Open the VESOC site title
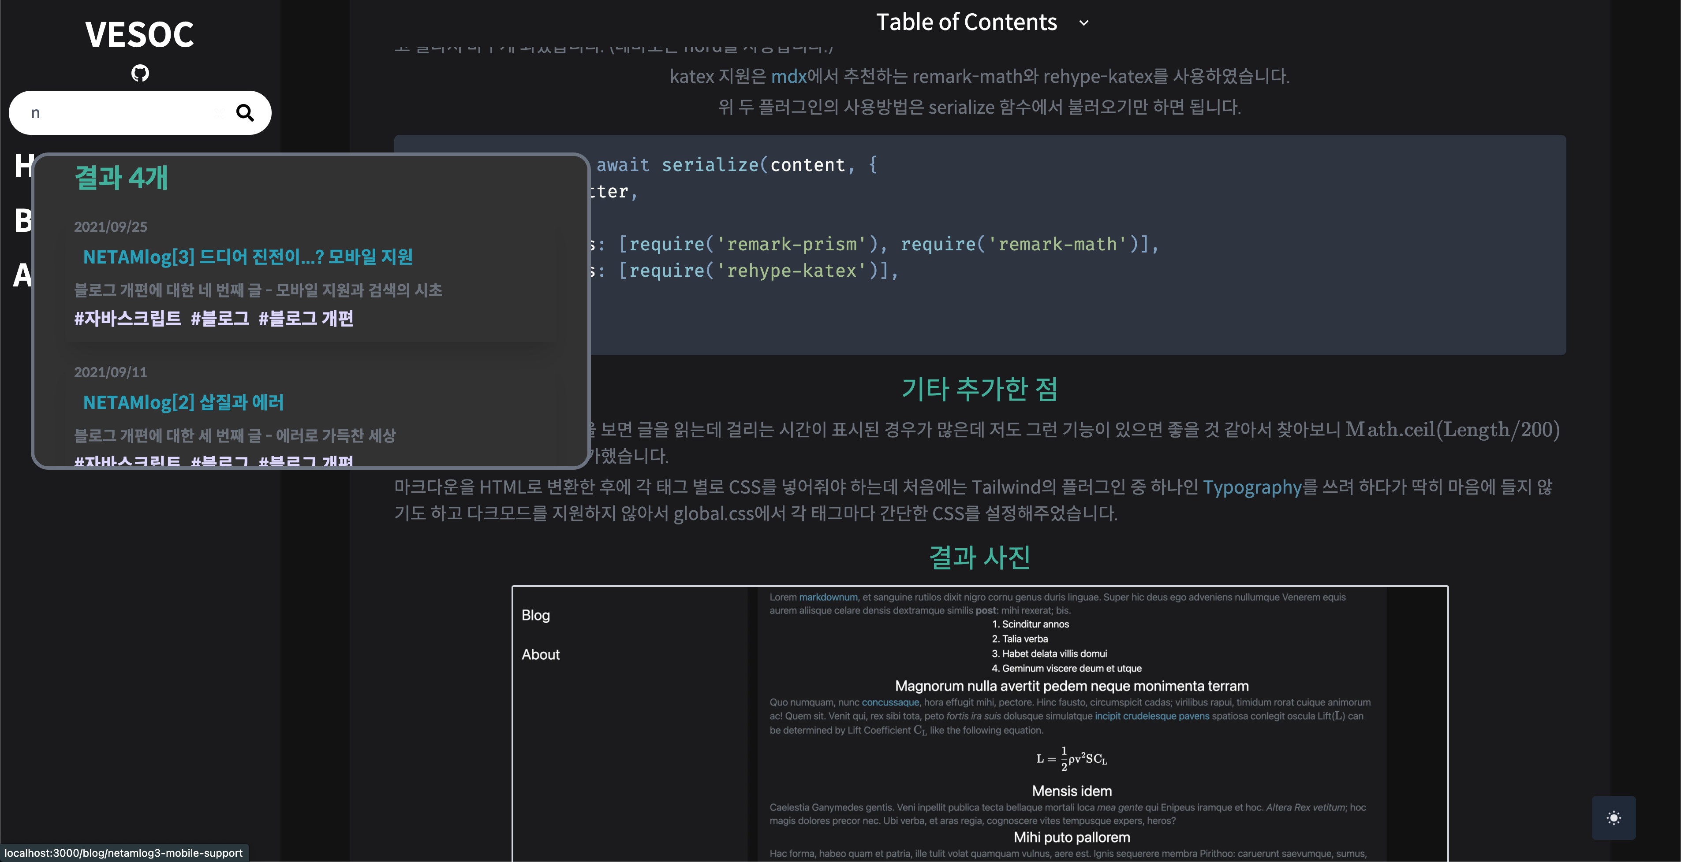 point(140,34)
